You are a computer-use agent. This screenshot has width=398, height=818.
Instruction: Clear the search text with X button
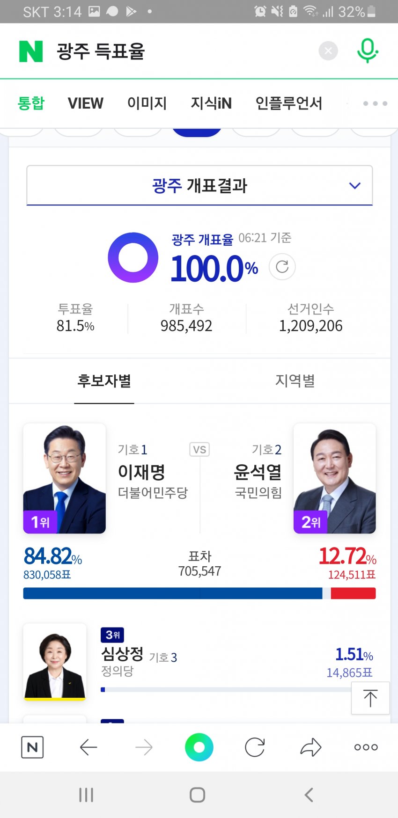328,51
